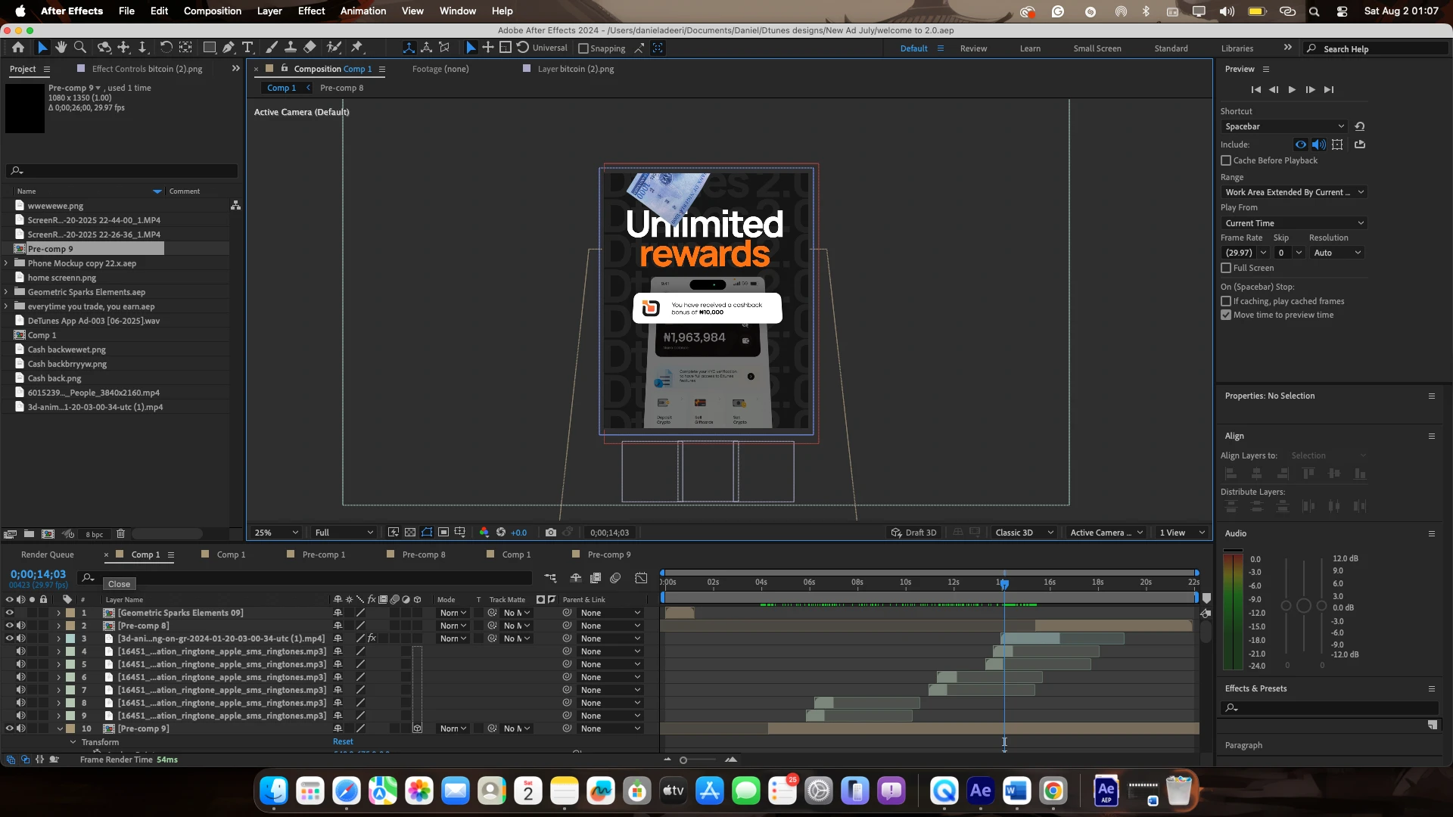Select the Selection arrow tool
1453x817 pixels.
pos(42,48)
